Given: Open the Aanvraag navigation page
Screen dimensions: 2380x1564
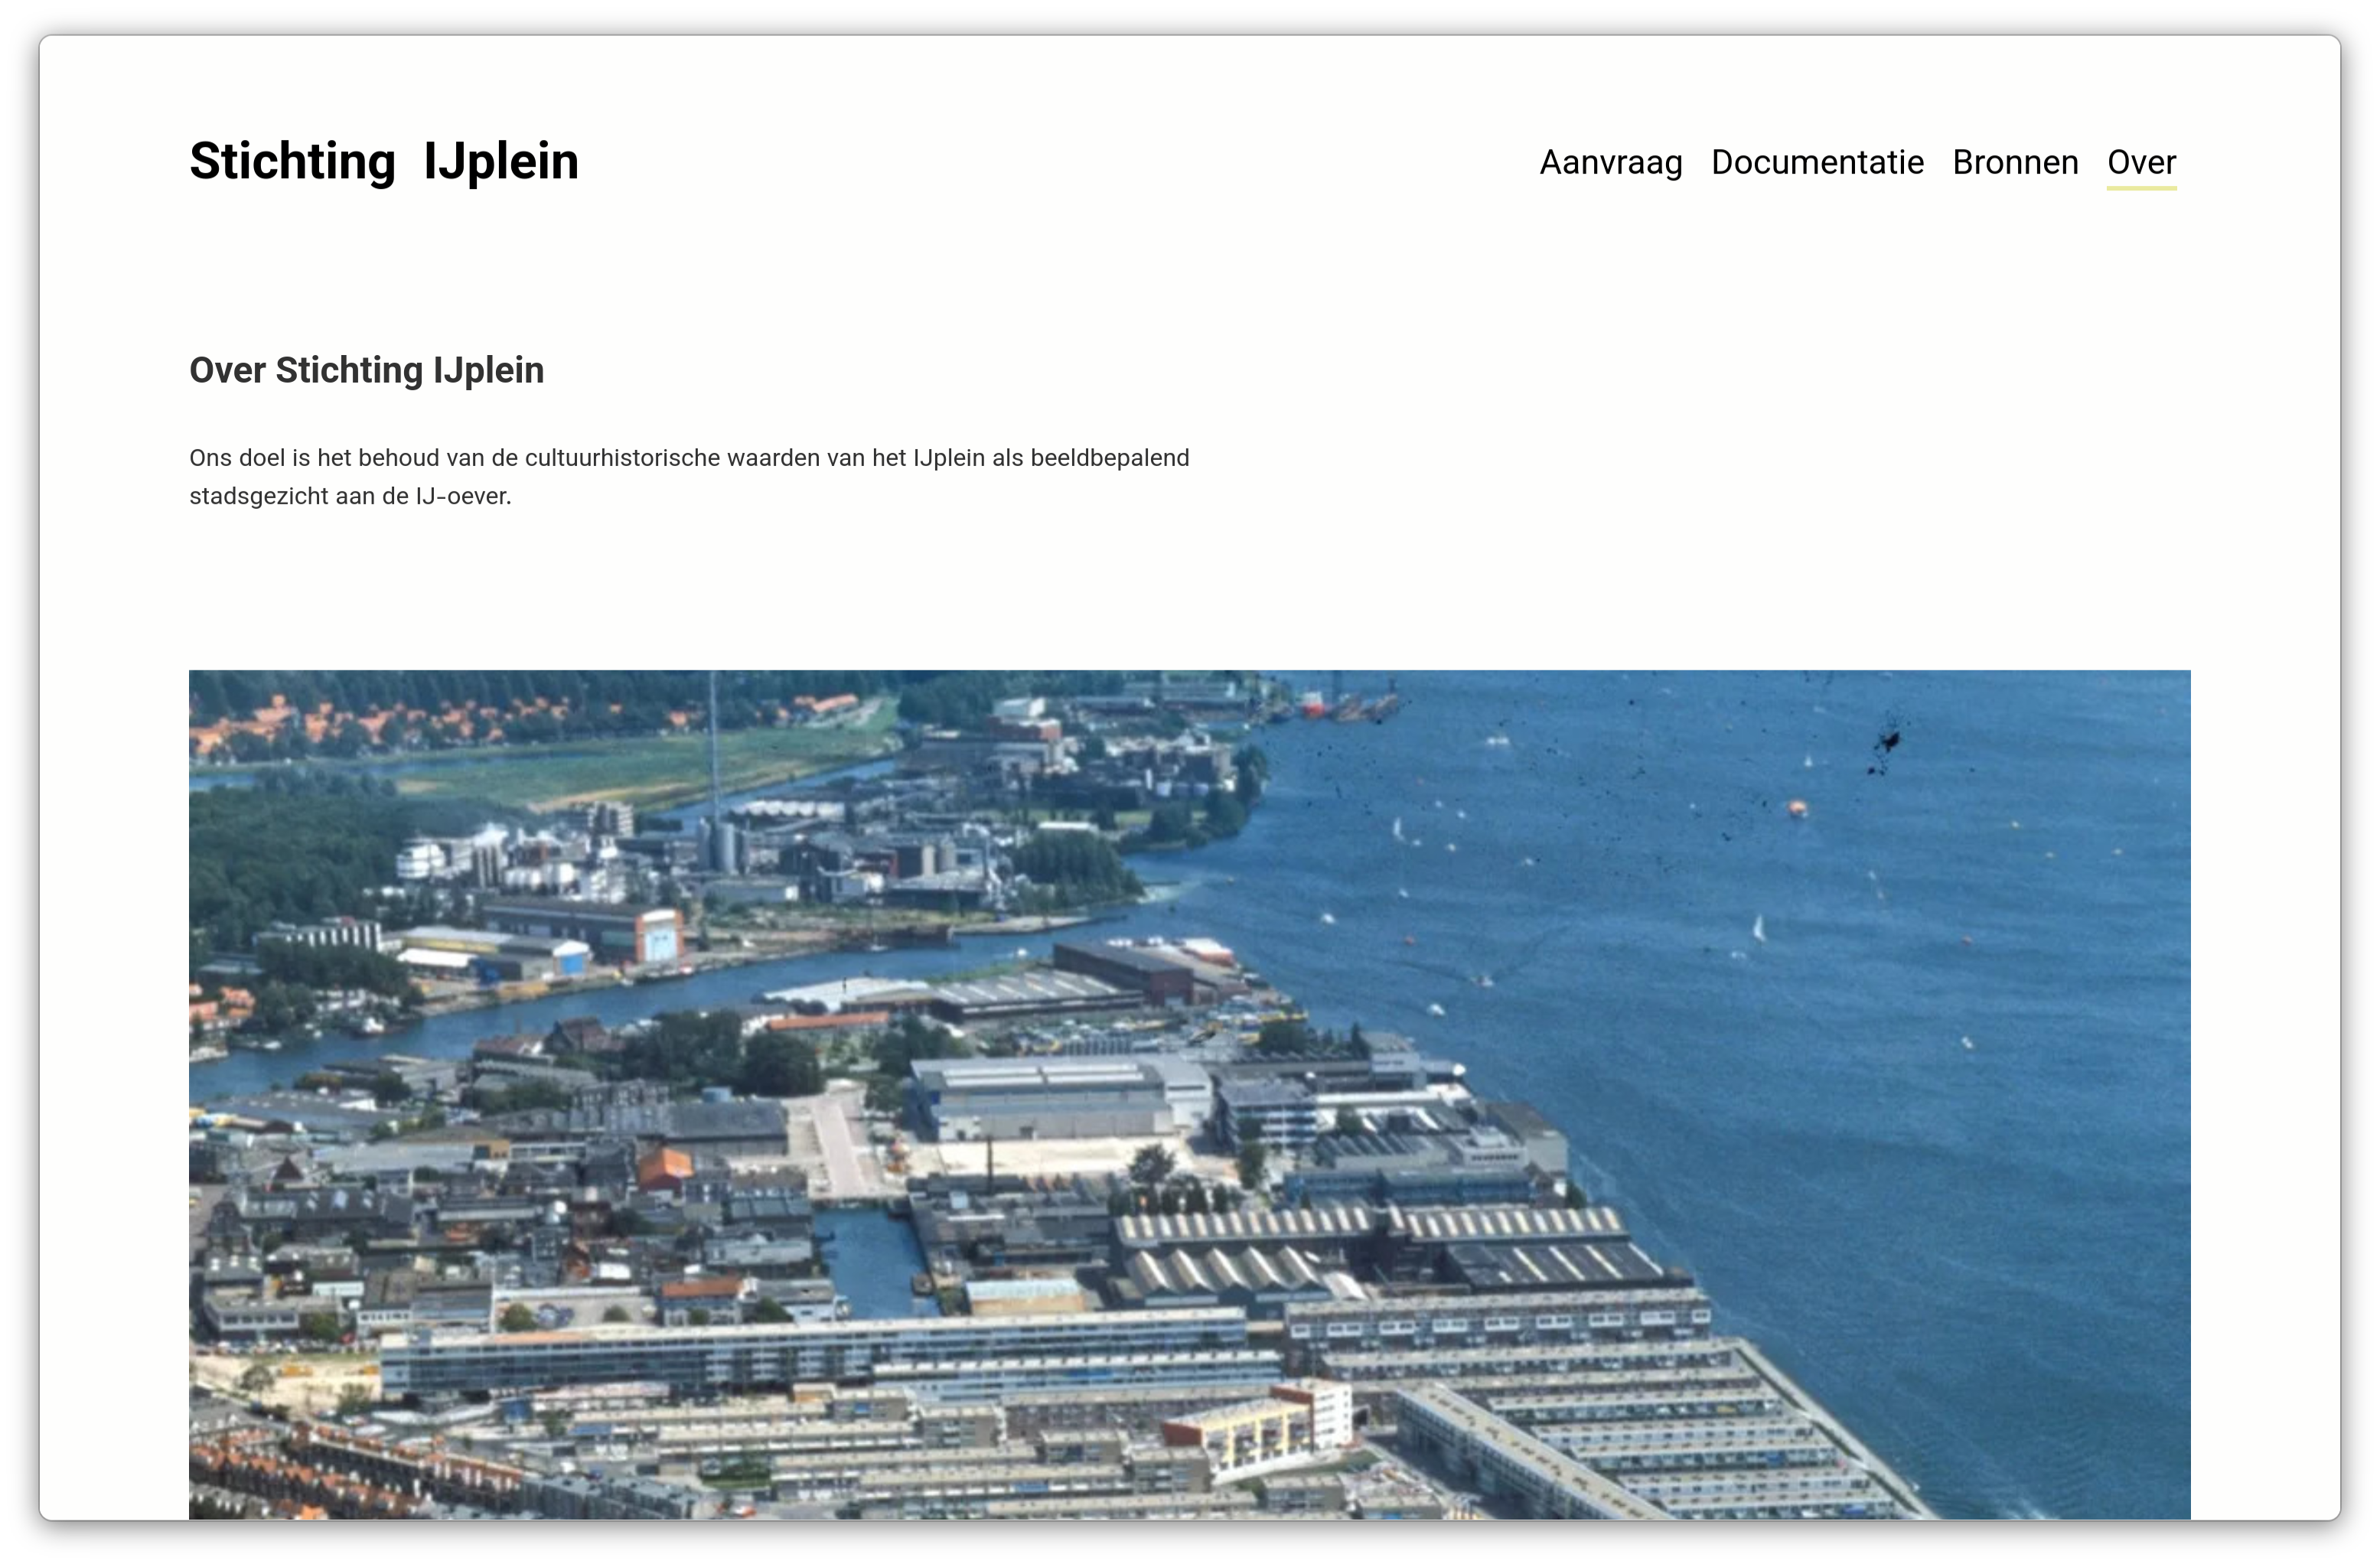Looking at the screenshot, I should click(x=1610, y=162).
